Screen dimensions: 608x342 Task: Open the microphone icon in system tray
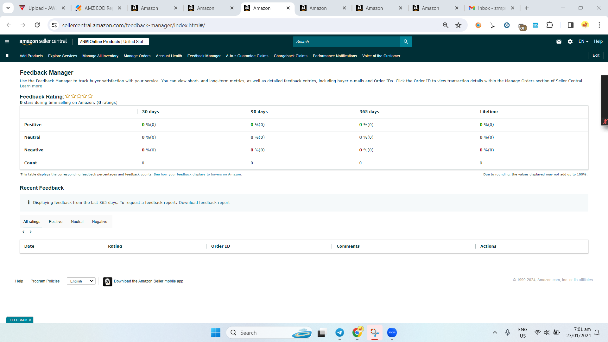coord(508,332)
